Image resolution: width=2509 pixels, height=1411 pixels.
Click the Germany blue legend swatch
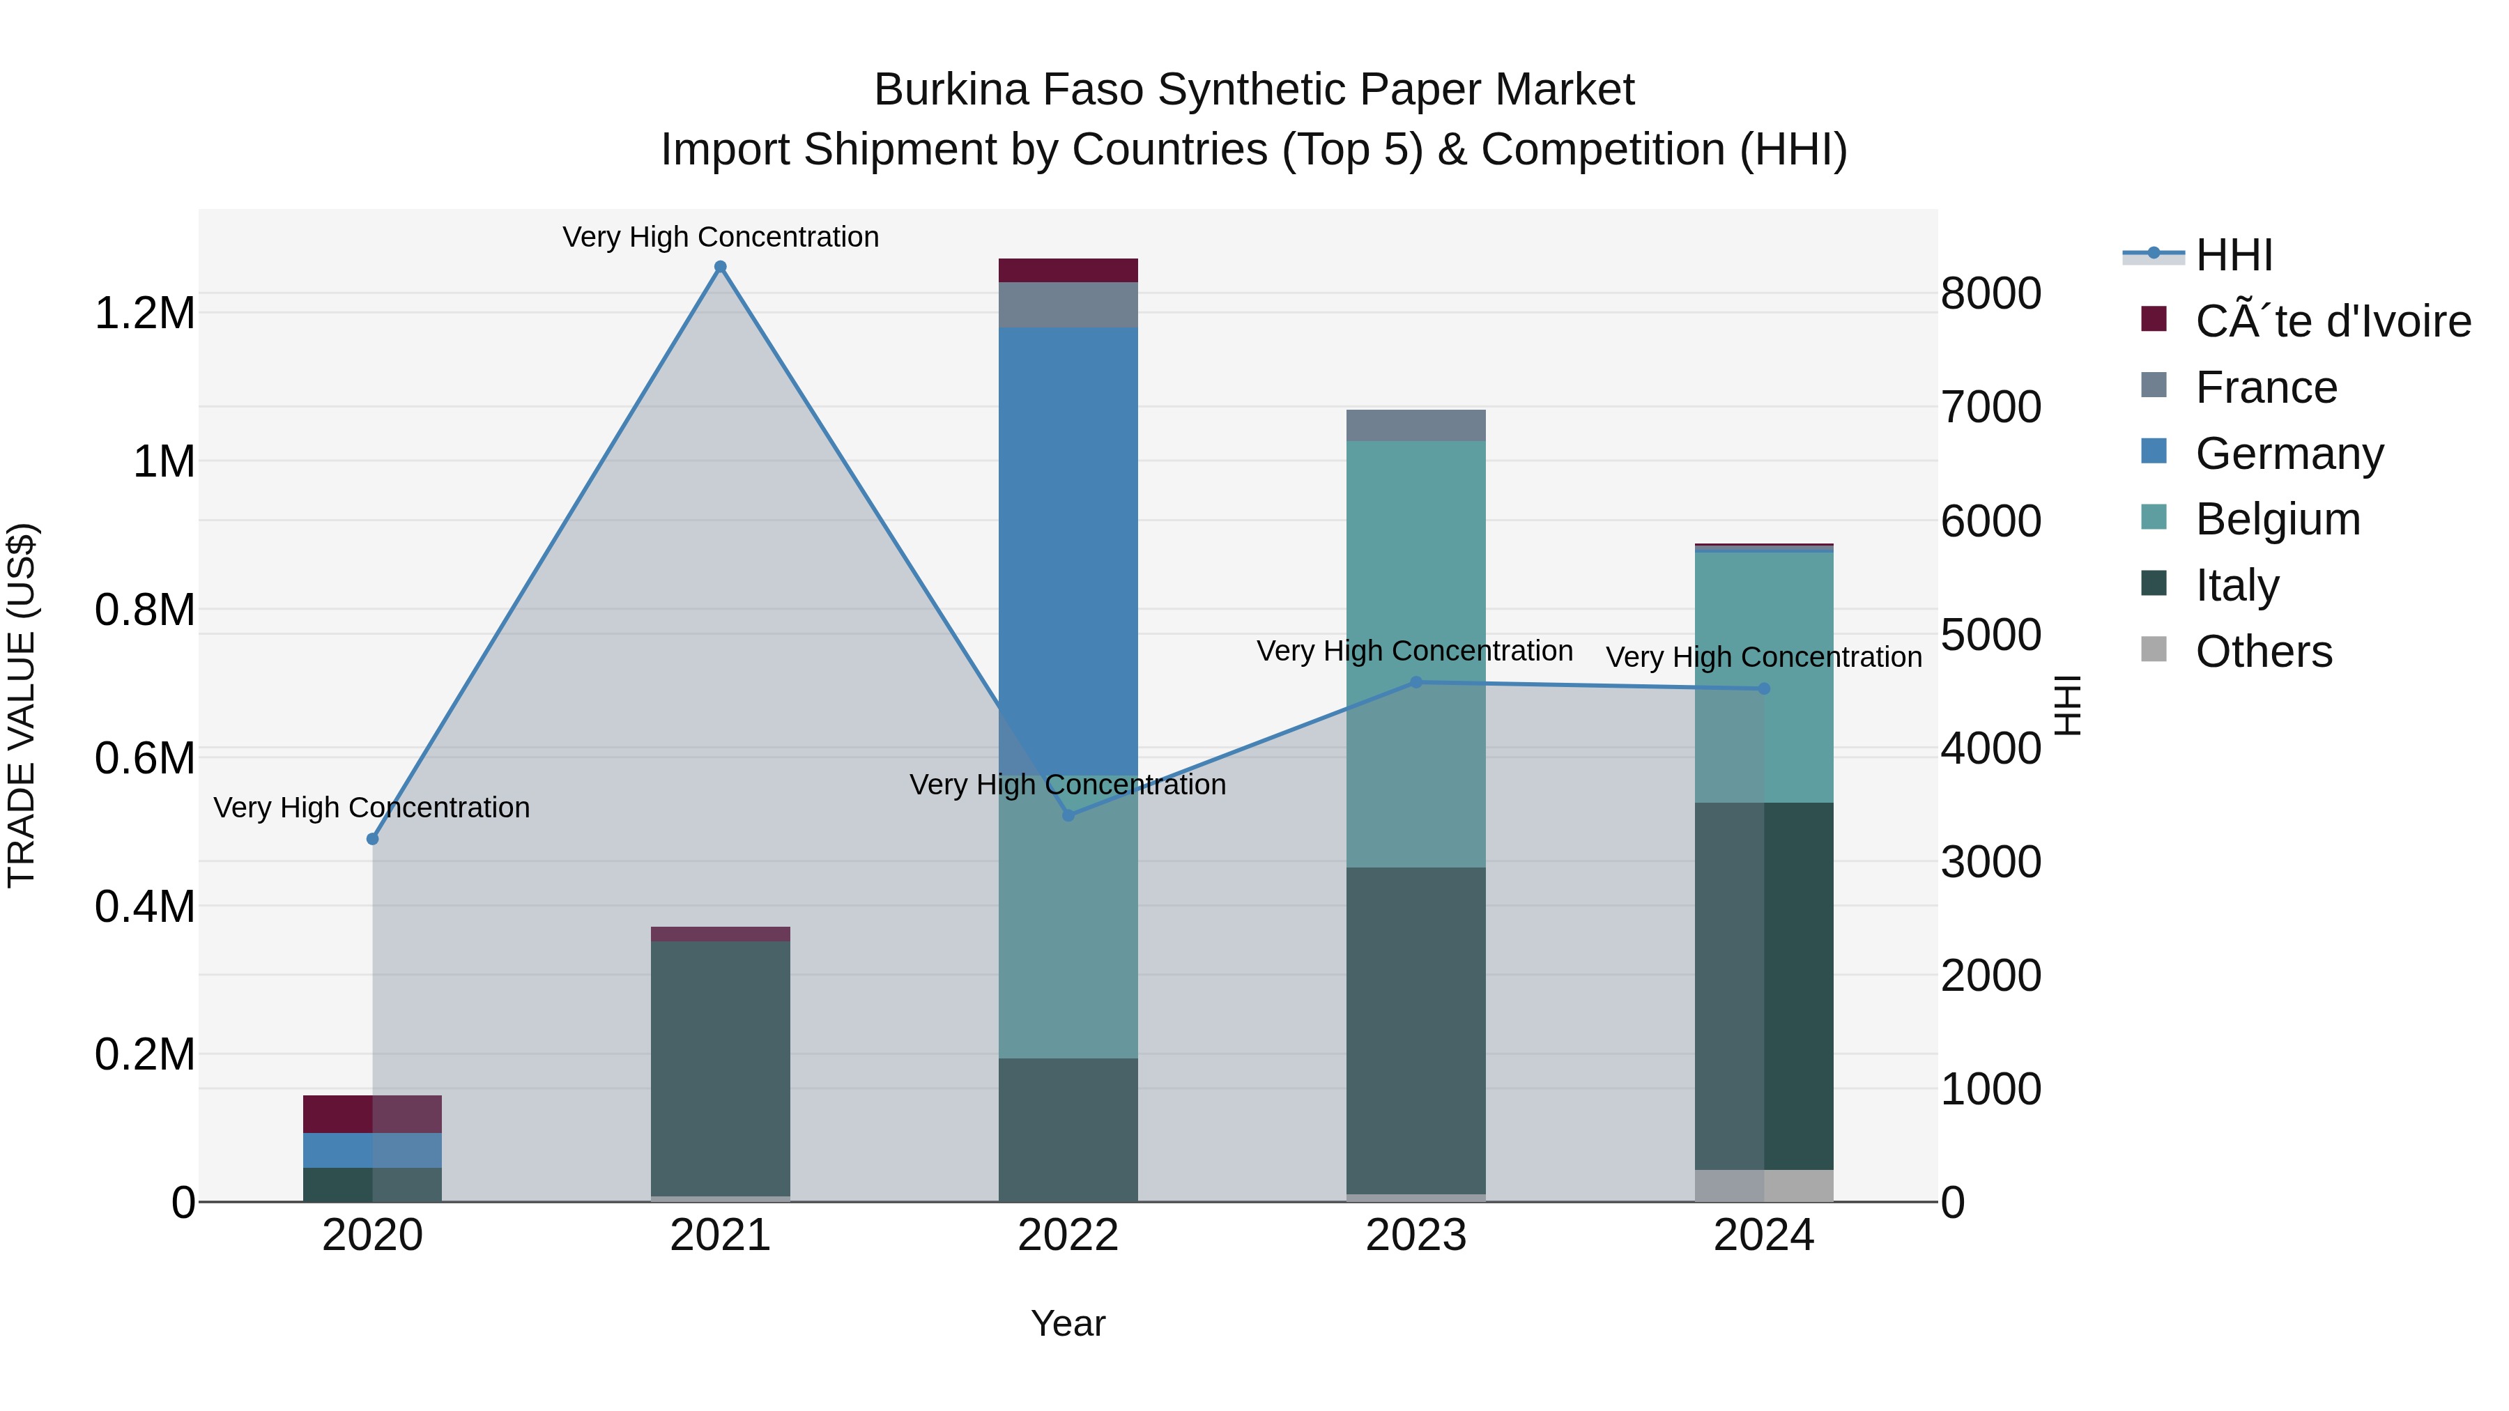tap(2154, 451)
